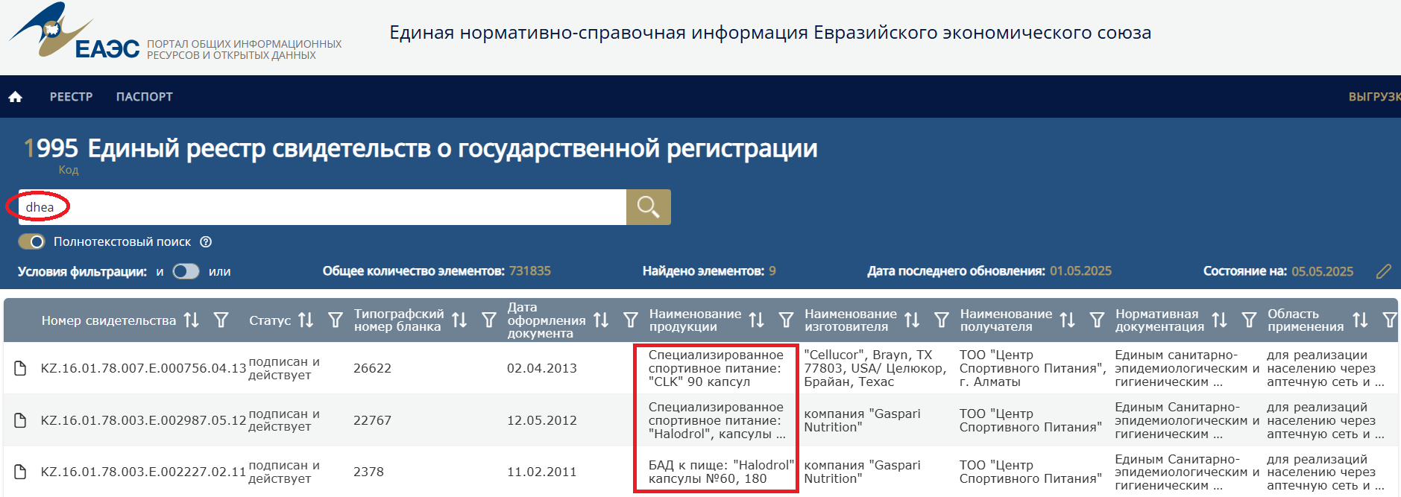
Task: Click state date 05.05.2025
Action: point(1323,271)
